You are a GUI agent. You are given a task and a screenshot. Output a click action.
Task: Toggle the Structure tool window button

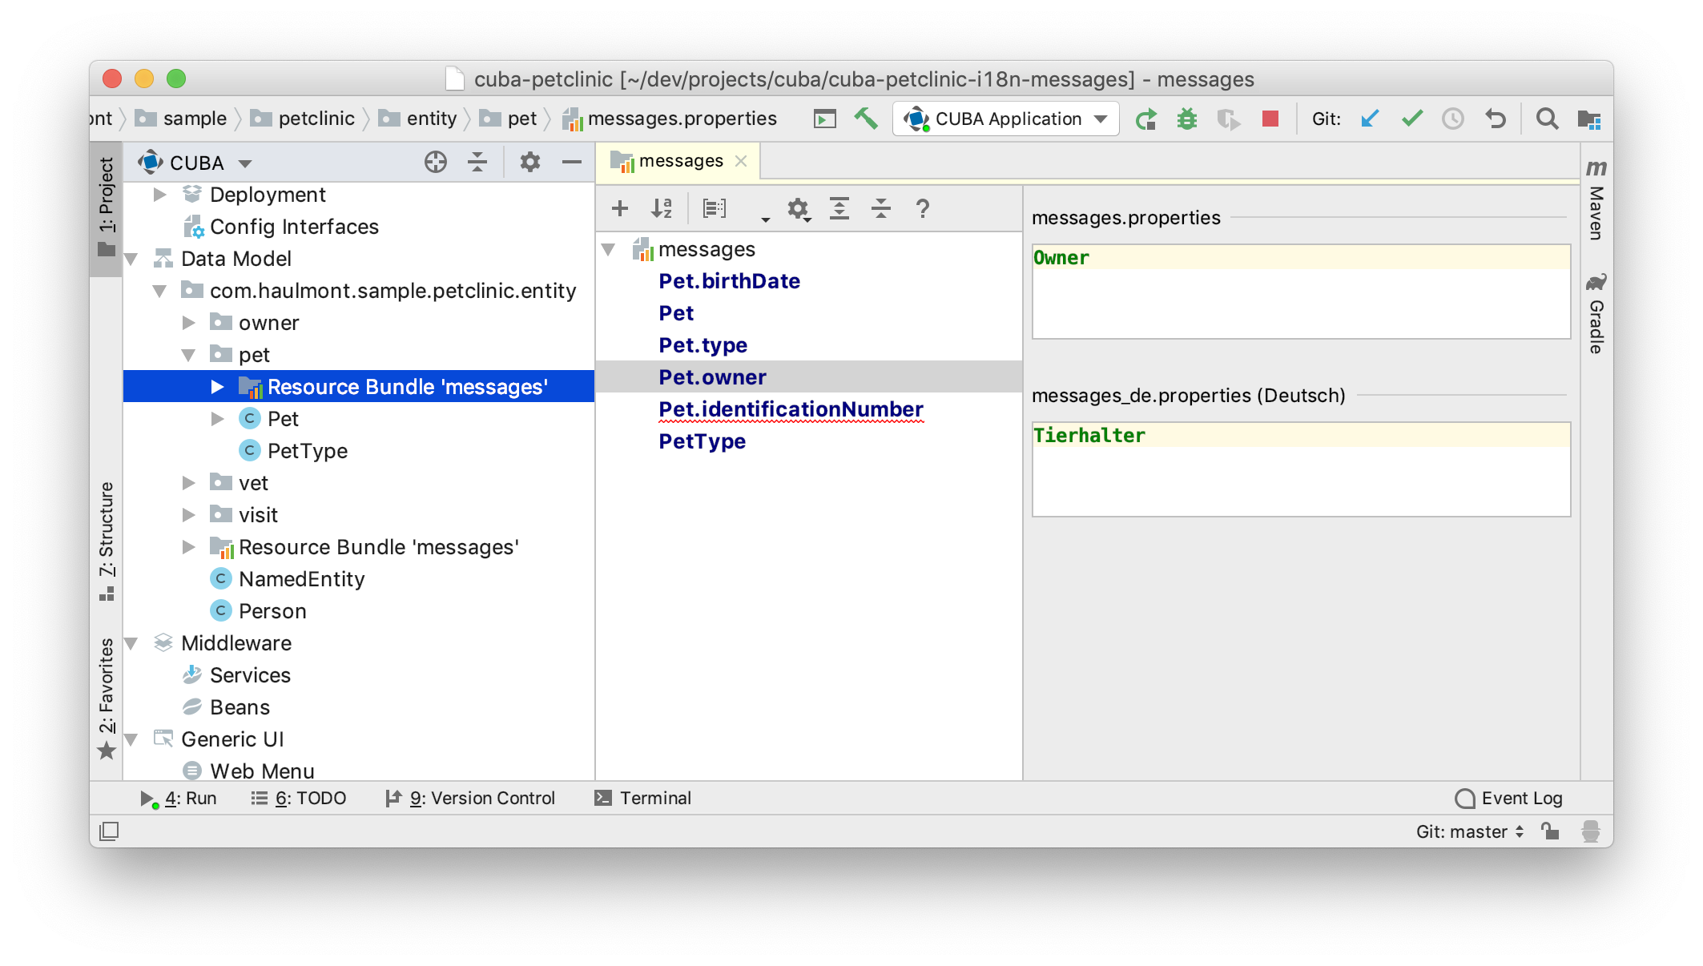click(106, 541)
